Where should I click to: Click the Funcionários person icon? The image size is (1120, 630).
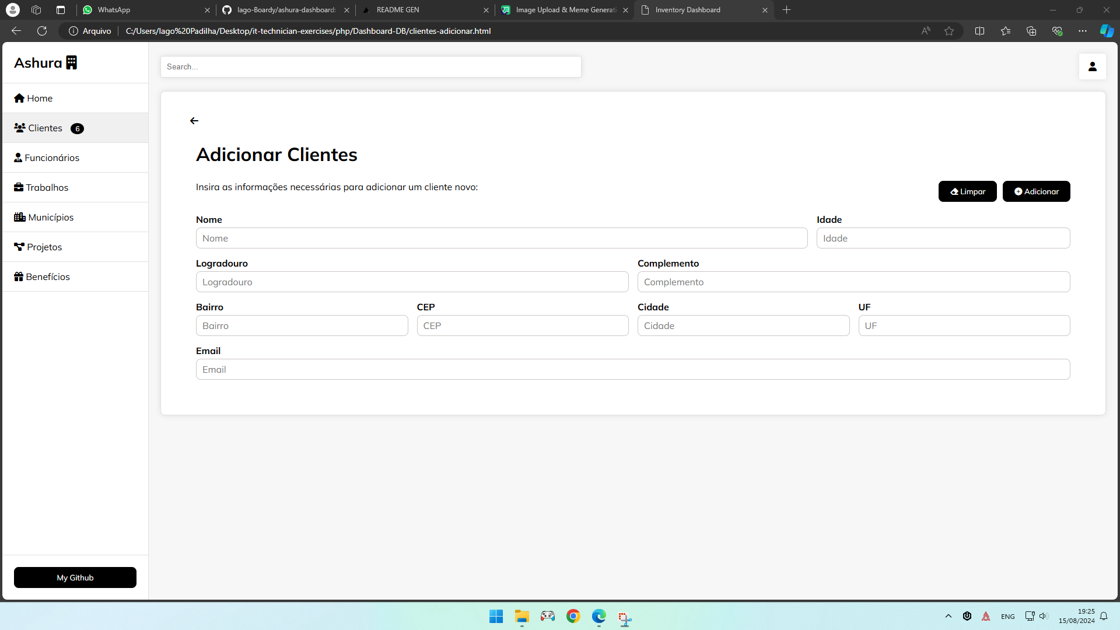pos(18,157)
